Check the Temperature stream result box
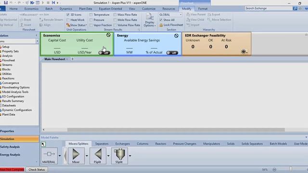Viewport: 308px width, 173px height. 91,15
